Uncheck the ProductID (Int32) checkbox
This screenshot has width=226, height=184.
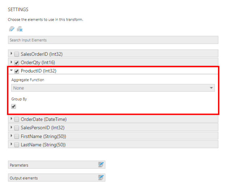(17, 71)
